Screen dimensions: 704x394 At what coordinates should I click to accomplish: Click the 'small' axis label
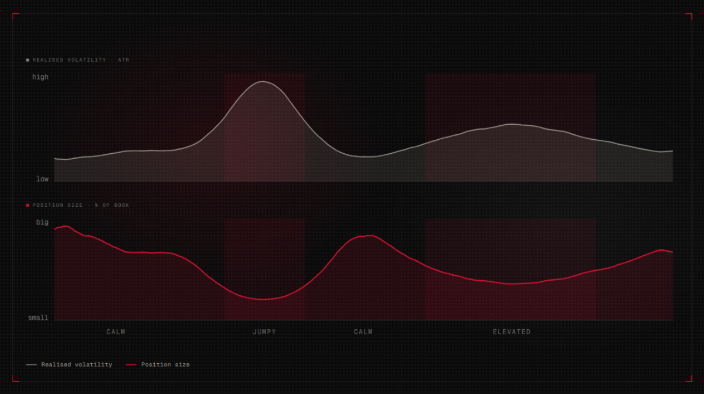pyautogui.click(x=38, y=318)
